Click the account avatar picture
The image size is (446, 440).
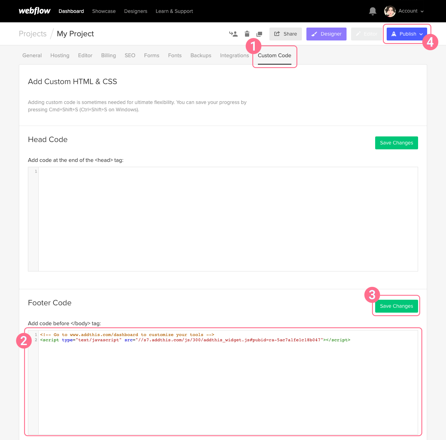[x=390, y=11]
